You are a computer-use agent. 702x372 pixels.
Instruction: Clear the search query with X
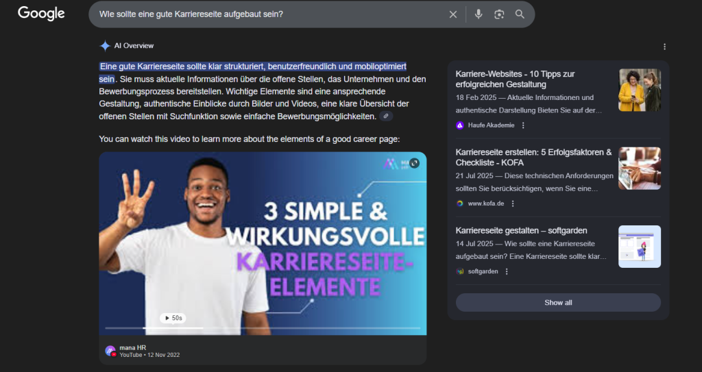453,14
